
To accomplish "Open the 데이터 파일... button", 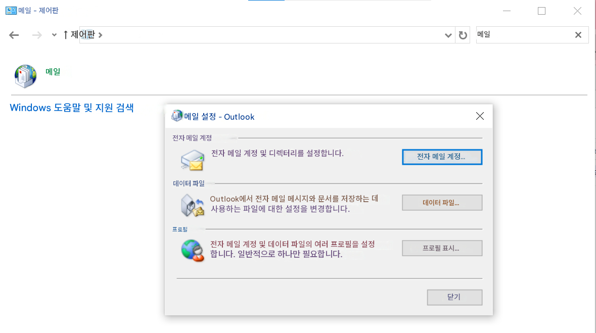I will point(442,203).
